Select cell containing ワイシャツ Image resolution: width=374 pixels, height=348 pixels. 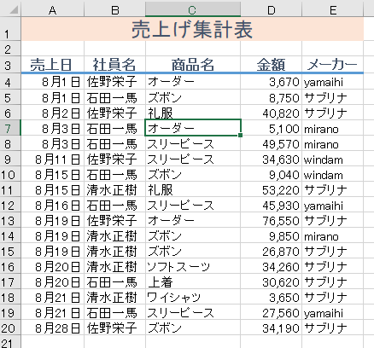(193, 298)
